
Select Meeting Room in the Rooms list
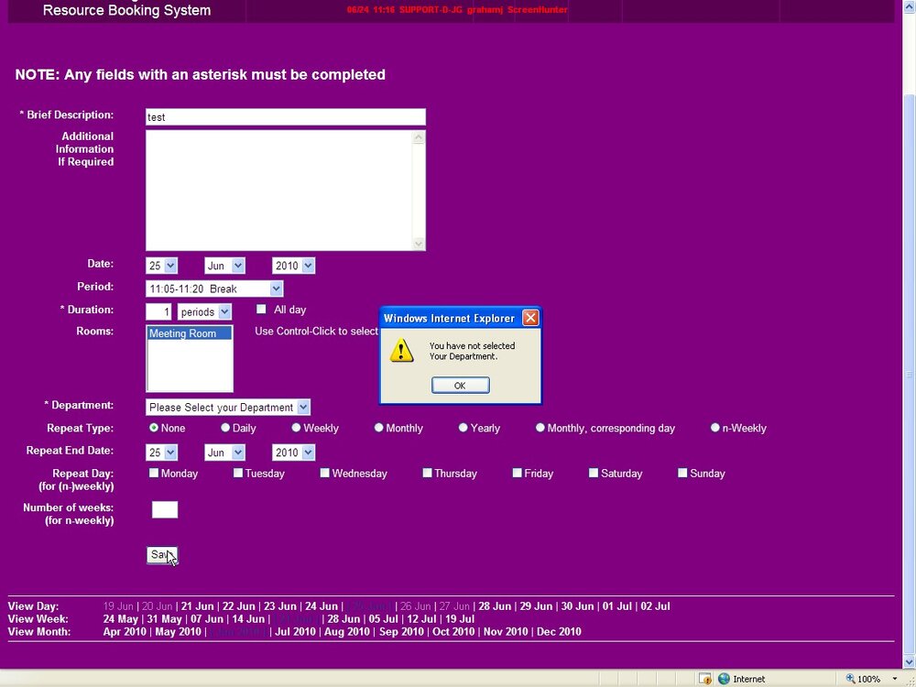pyautogui.click(x=189, y=333)
